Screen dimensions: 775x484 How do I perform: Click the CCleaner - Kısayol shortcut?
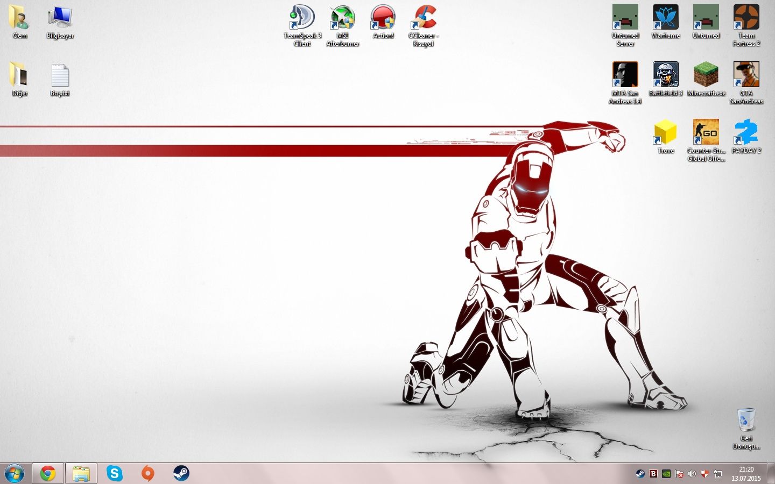tap(424, 25)
